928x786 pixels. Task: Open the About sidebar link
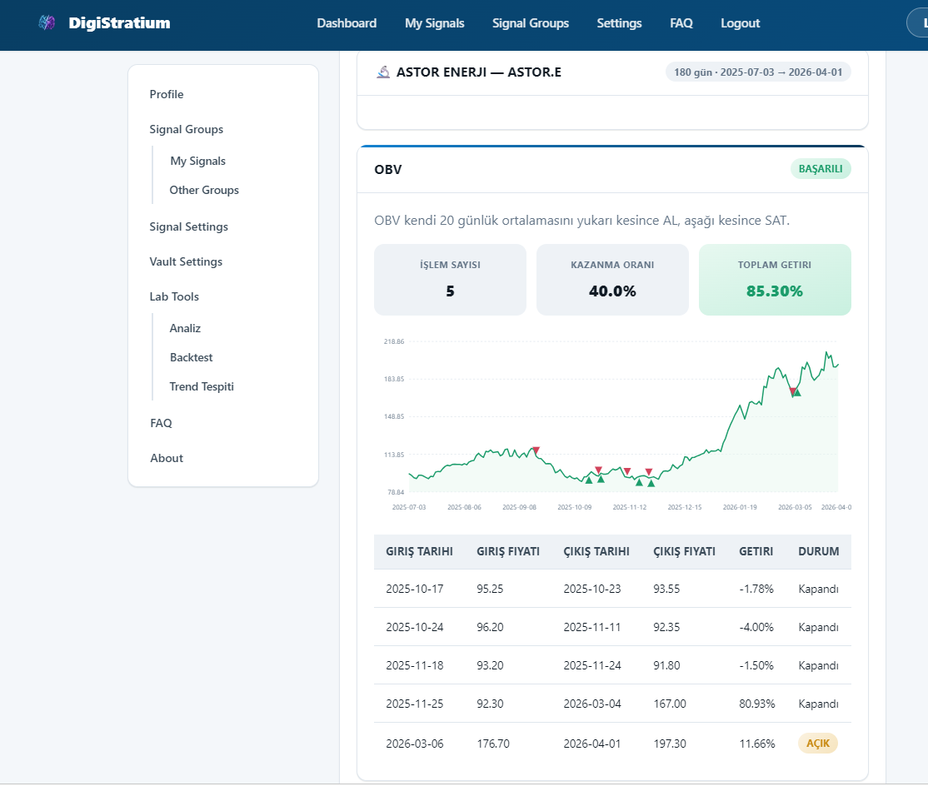coord(167,458)
